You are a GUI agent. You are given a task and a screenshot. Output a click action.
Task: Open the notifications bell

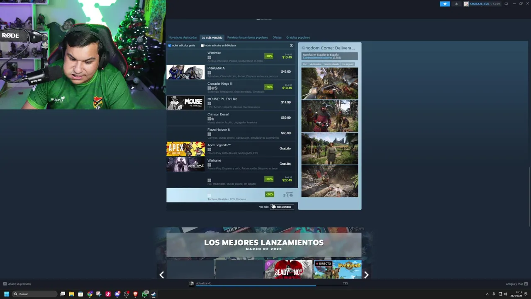(x=456, y=4)
